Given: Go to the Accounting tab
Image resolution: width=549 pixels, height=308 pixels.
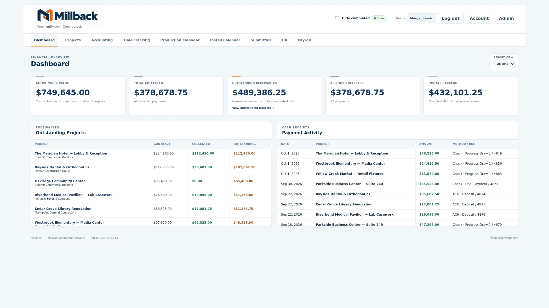Looking at the screenshot, I should tap(102, 40).
